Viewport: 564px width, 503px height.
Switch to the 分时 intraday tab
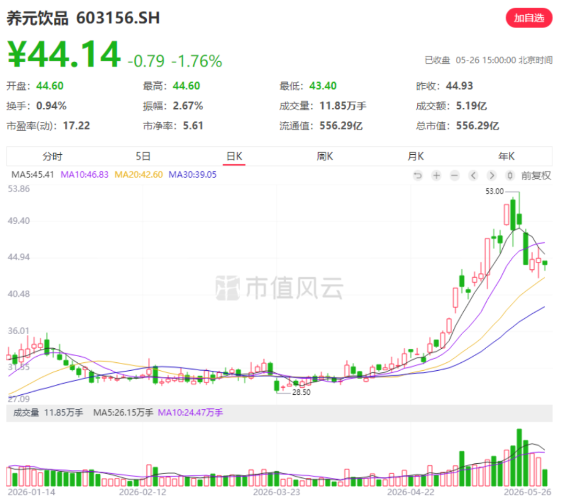pyautogui.click(x=52, y=157)
